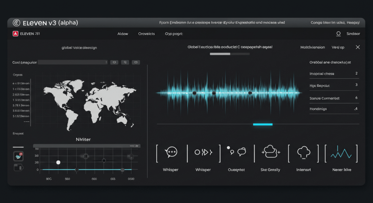Image resolution: width=373 pixels, height=203 pixels.
Task: Click the mug-shaped icon under Enqpet
Action: (x=18, y=167)
